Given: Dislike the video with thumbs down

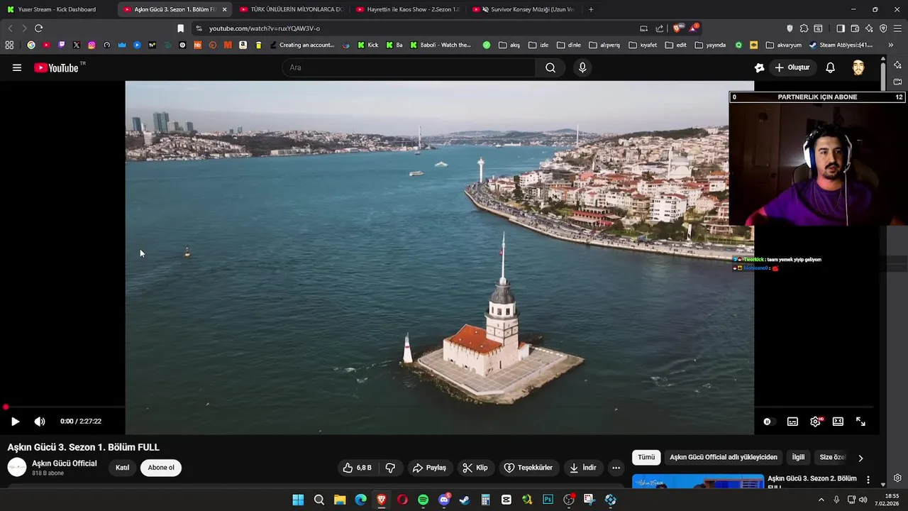Looking at the screenshot, I should click(390, 468).
